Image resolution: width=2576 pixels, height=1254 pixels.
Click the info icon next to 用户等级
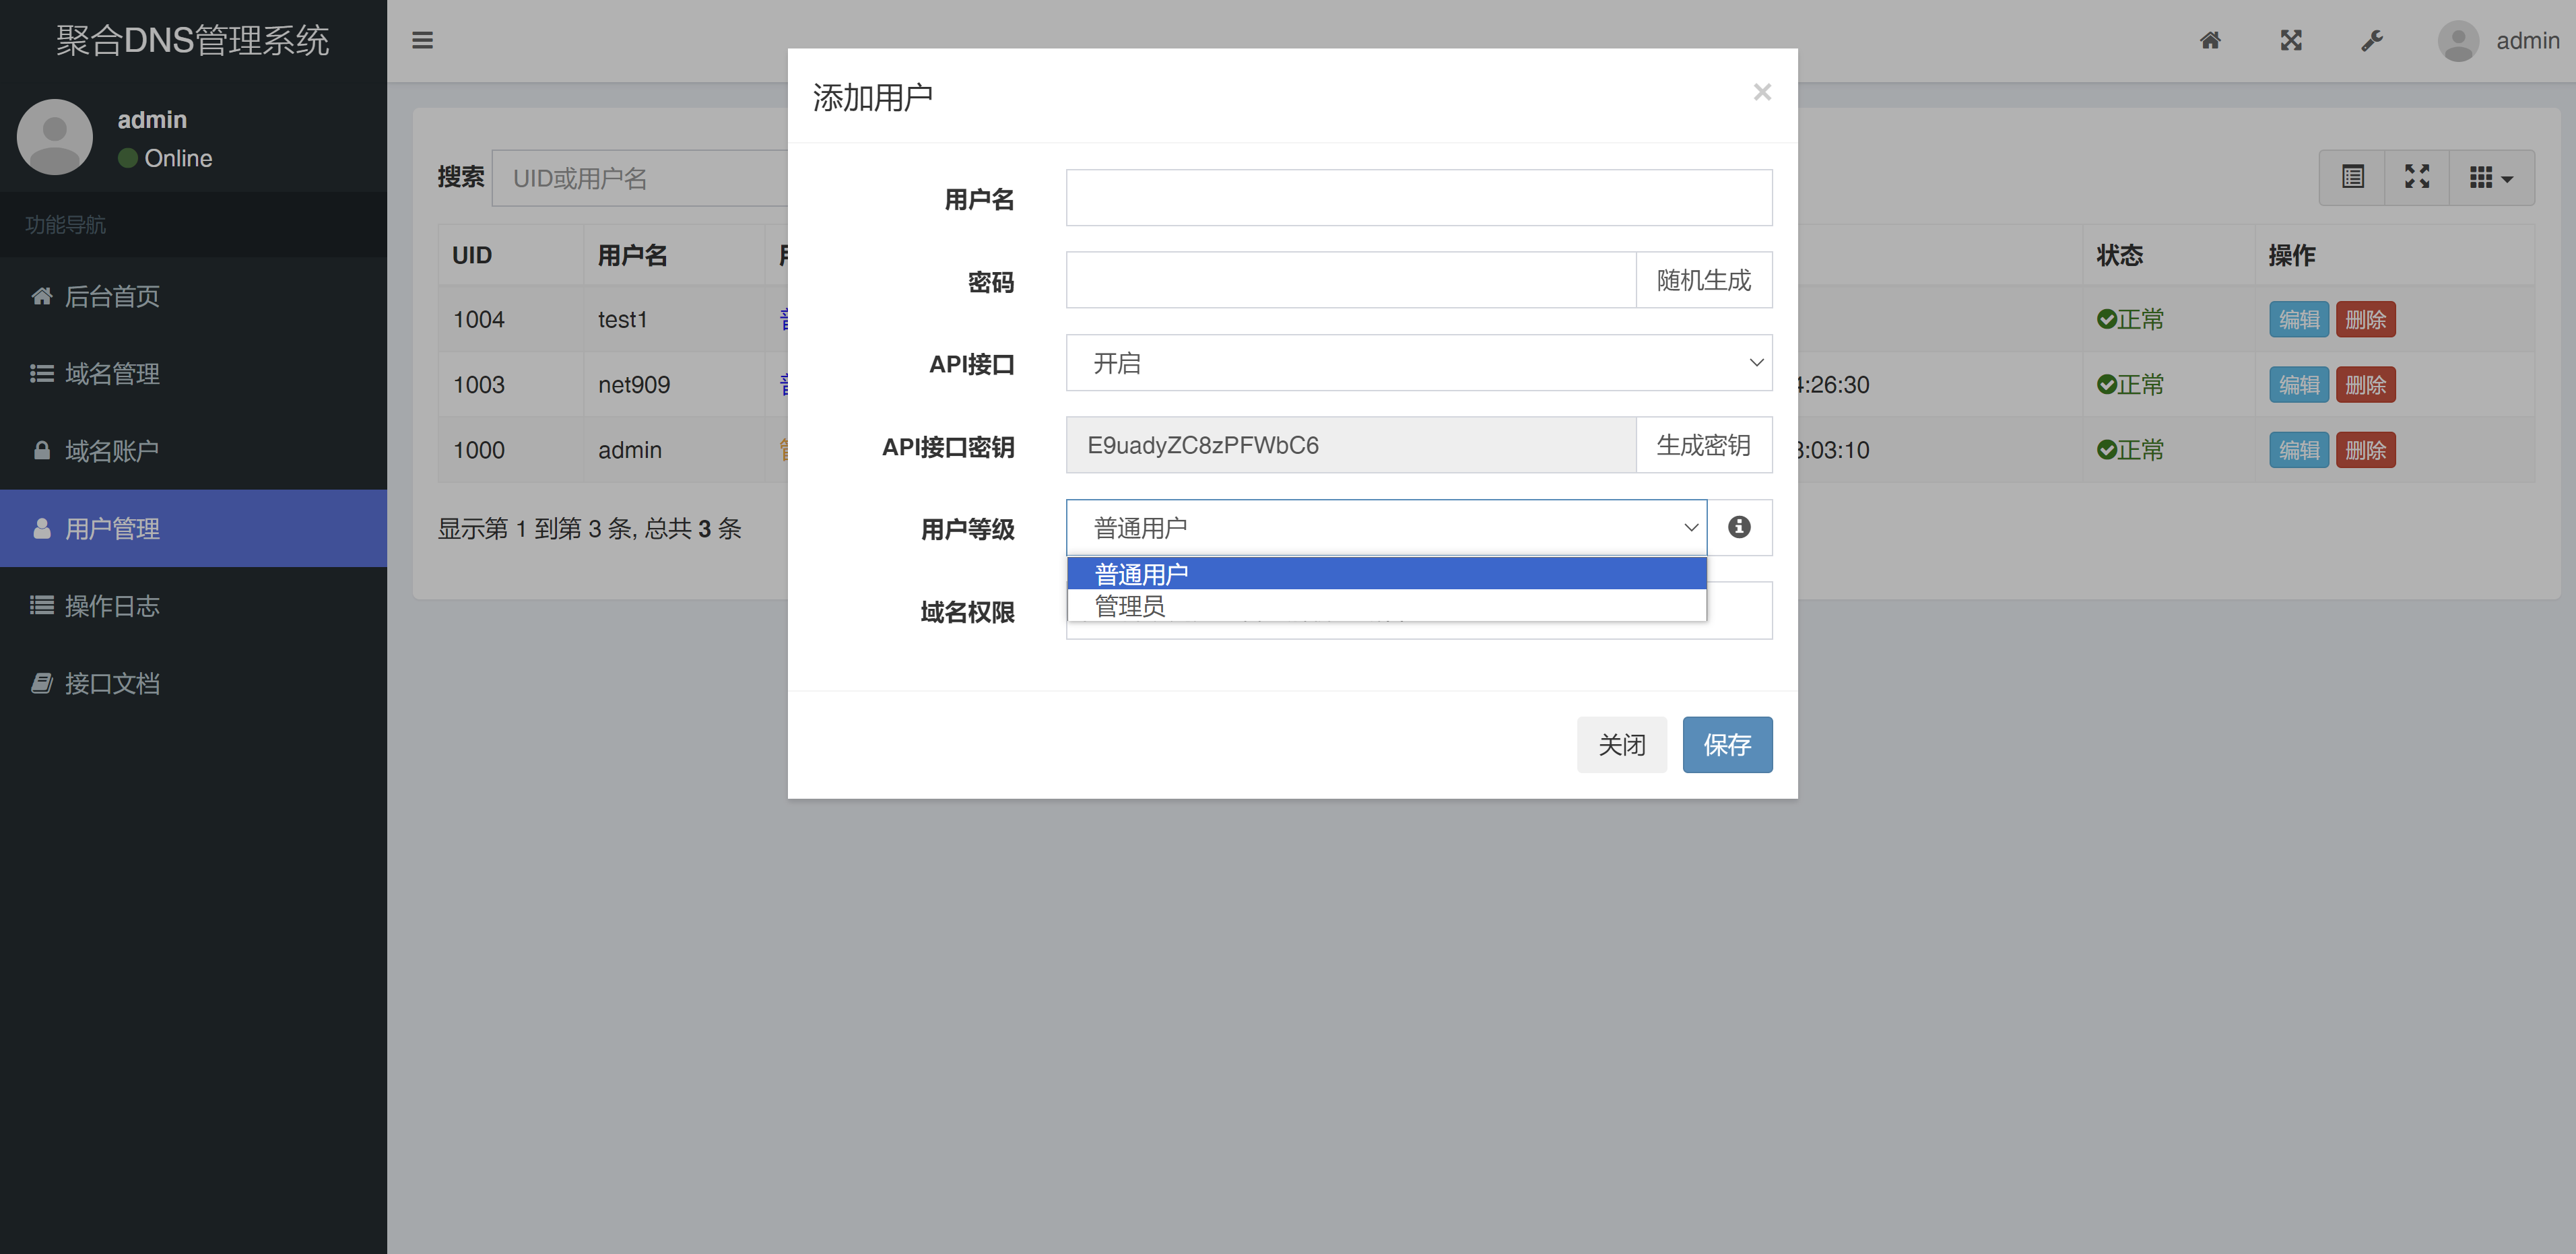pyautogui.click(x=1740, y=526)
